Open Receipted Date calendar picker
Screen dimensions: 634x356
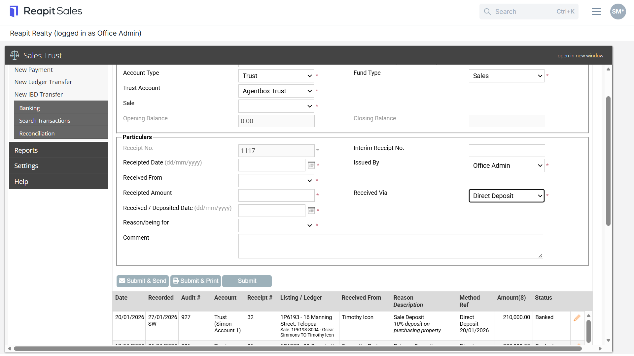311,165
